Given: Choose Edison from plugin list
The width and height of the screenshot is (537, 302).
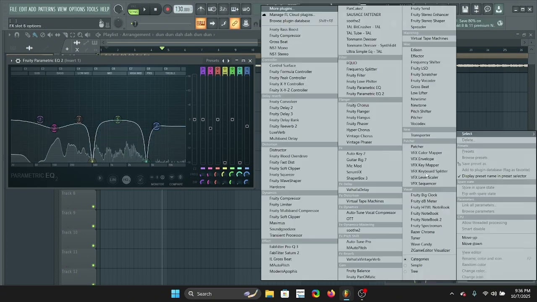Looking at the screenshot, I should coord(416,50).
